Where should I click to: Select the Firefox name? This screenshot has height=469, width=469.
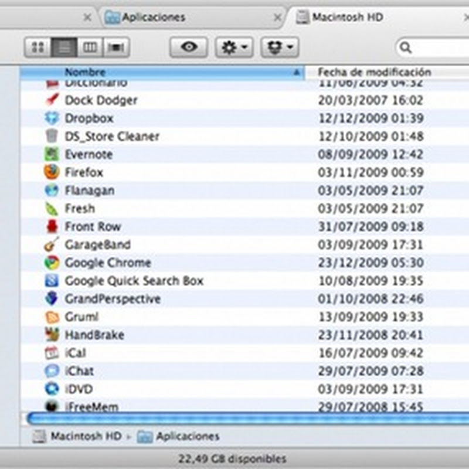pyautogui.click(x=84, y=172)
